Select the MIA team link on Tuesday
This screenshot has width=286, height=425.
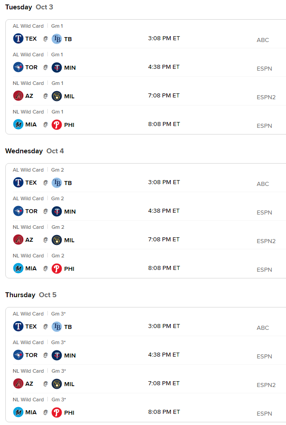pyautogui.click(x=31, y=125)
